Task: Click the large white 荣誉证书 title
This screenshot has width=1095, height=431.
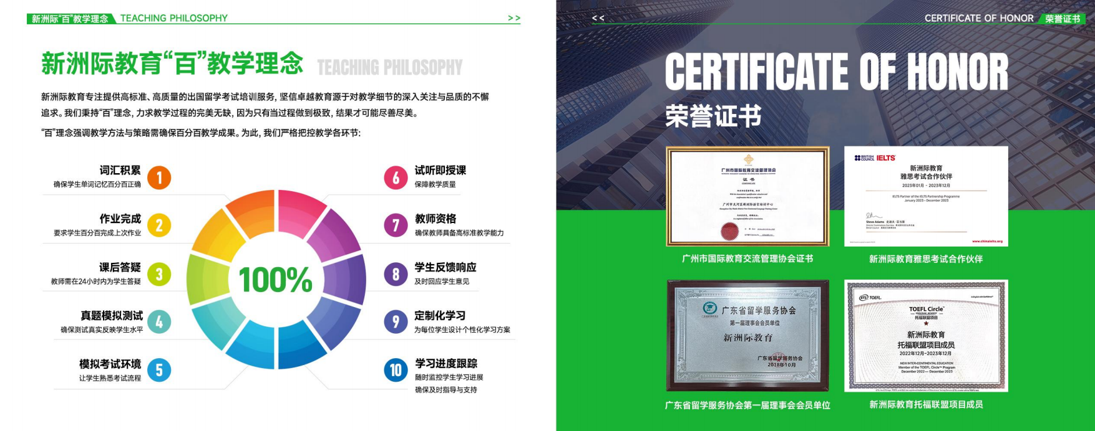Action: 713,116
